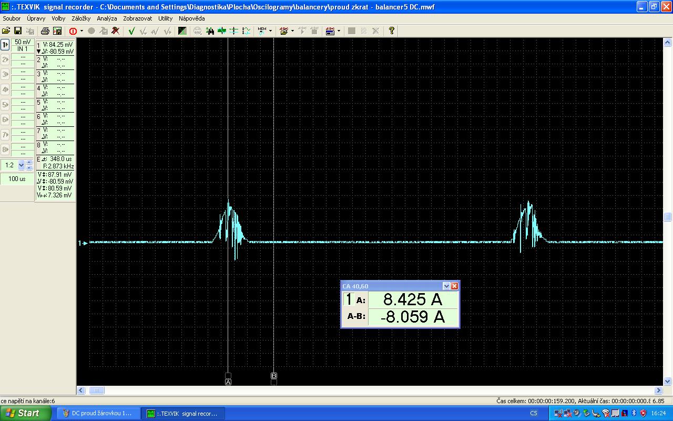Click the printer icon in toolbar
The width and height of the screenshot is (673, 421).
pyautogui.click(x=45, y=31)
